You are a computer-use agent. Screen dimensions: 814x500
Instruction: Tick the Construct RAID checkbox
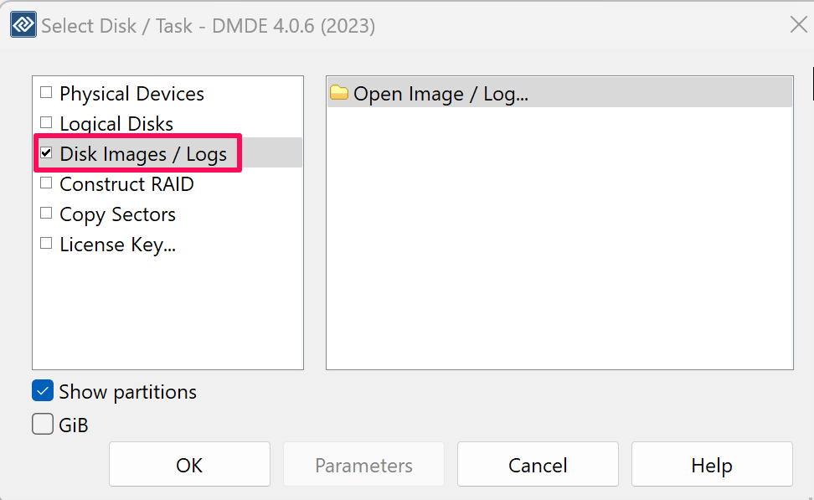pos(46,183)
